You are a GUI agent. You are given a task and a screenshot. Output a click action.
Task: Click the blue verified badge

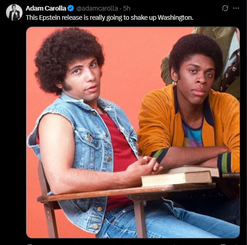[70, 8]
